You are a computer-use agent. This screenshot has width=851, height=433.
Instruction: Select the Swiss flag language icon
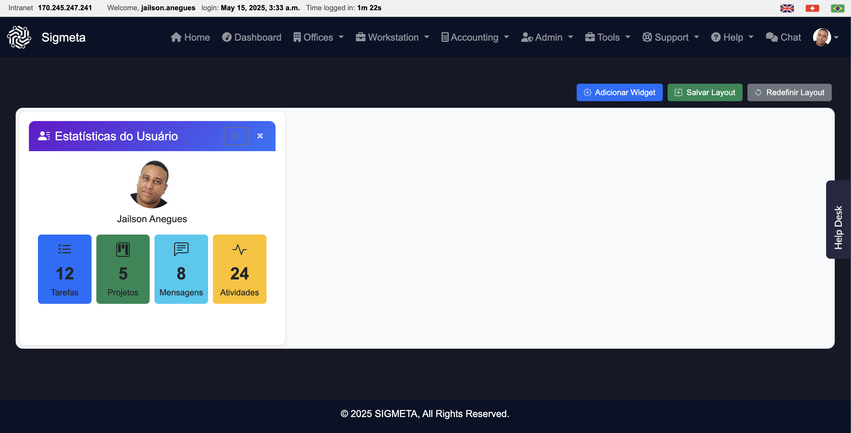tap(812, 8)
